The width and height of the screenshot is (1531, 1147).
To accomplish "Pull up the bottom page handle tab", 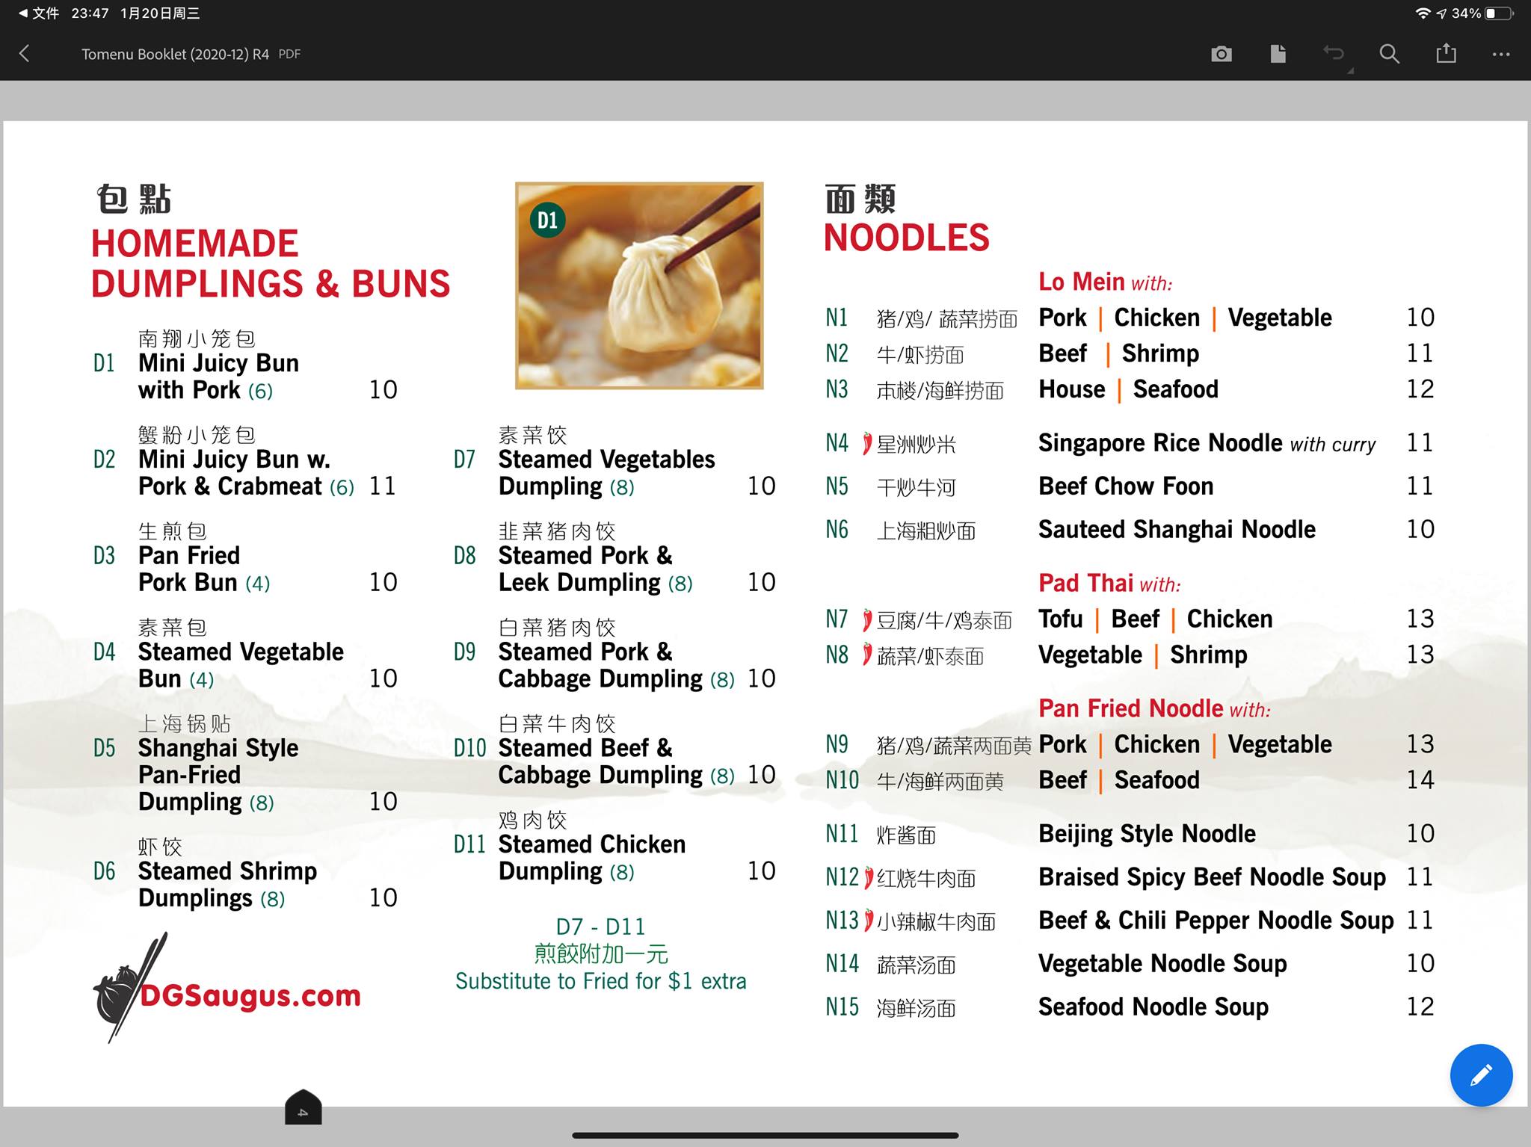I will click(303, 1108).
